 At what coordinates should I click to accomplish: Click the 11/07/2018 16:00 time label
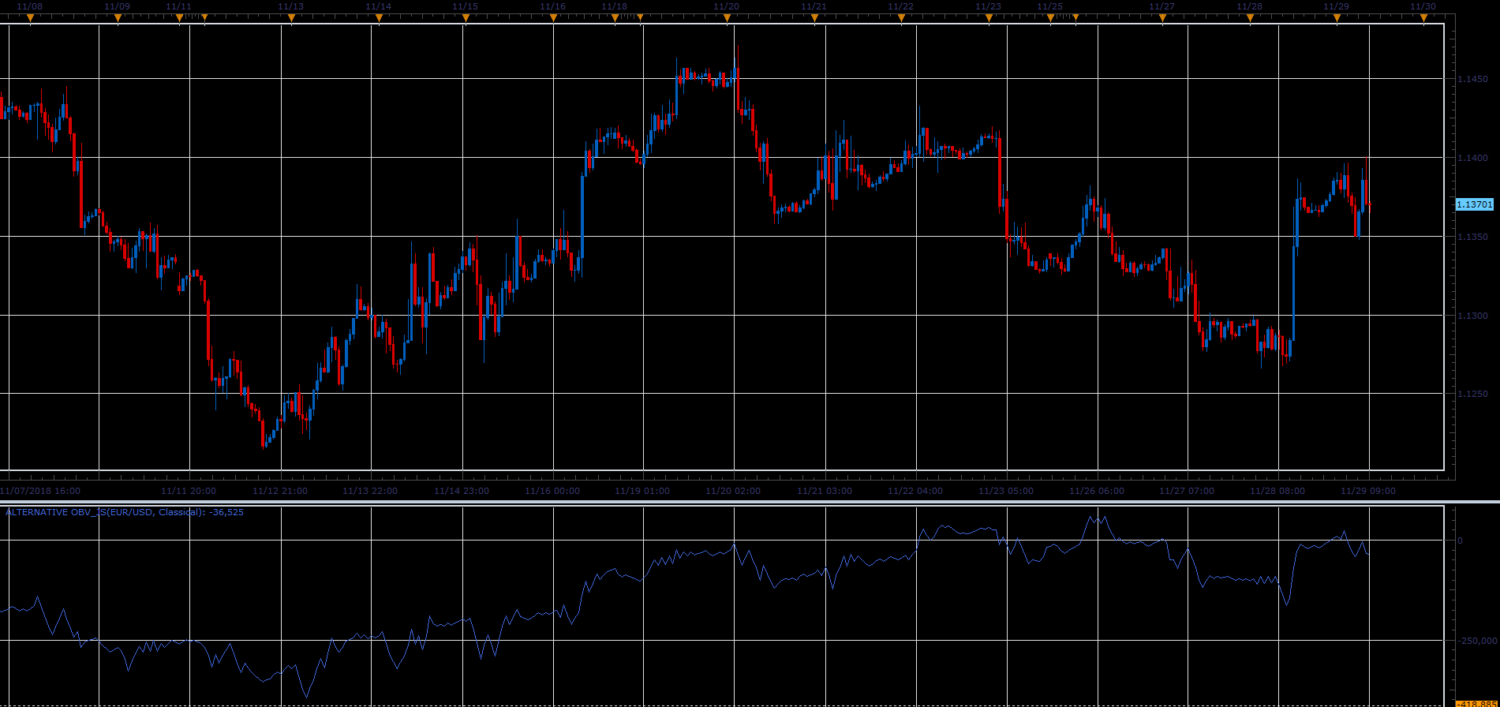point(40,491)
